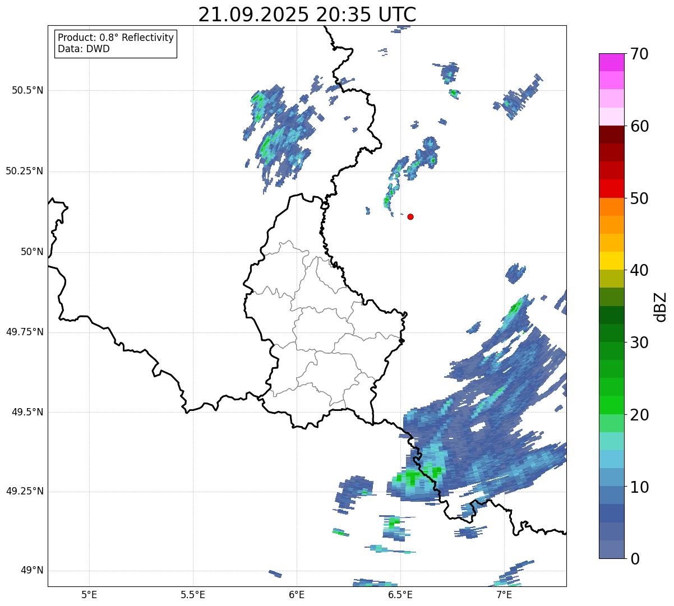Click the 49.5°N latitude label
This screenshot has width=674, height=606.
[x=28, y=412]
